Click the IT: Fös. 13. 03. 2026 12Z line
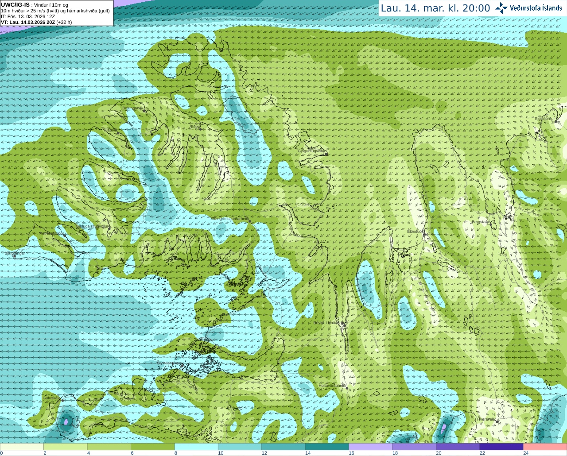The width and height of the screenshot is (567, 456). (x=28, y=16)
